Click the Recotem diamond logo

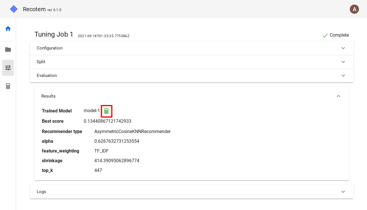14,9
